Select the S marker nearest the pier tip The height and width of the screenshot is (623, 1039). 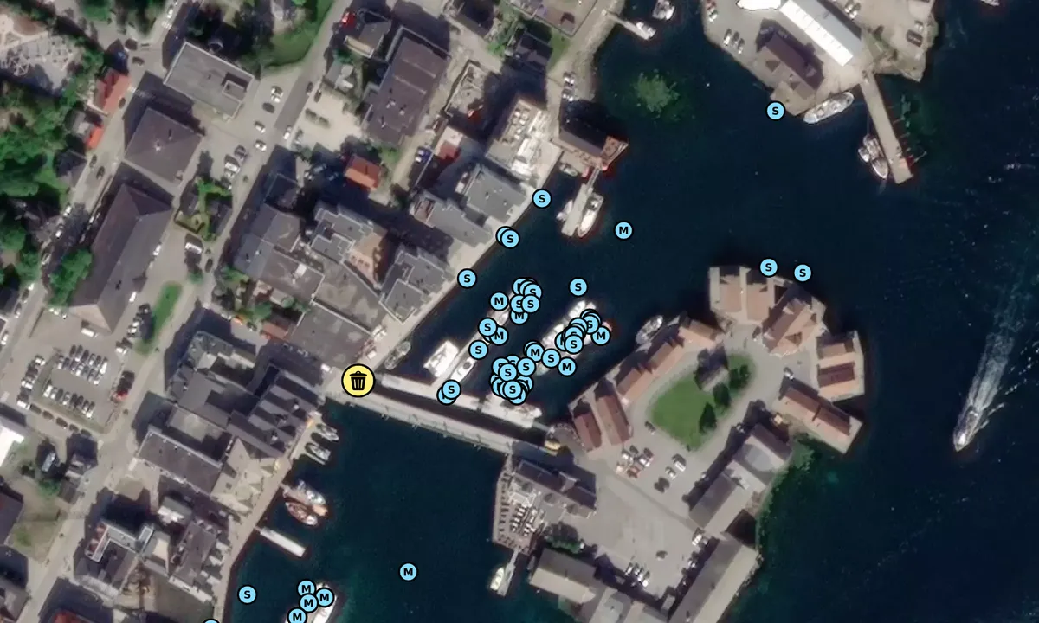(450, 389)
